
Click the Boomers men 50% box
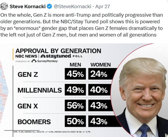click(x=75, y=122)
